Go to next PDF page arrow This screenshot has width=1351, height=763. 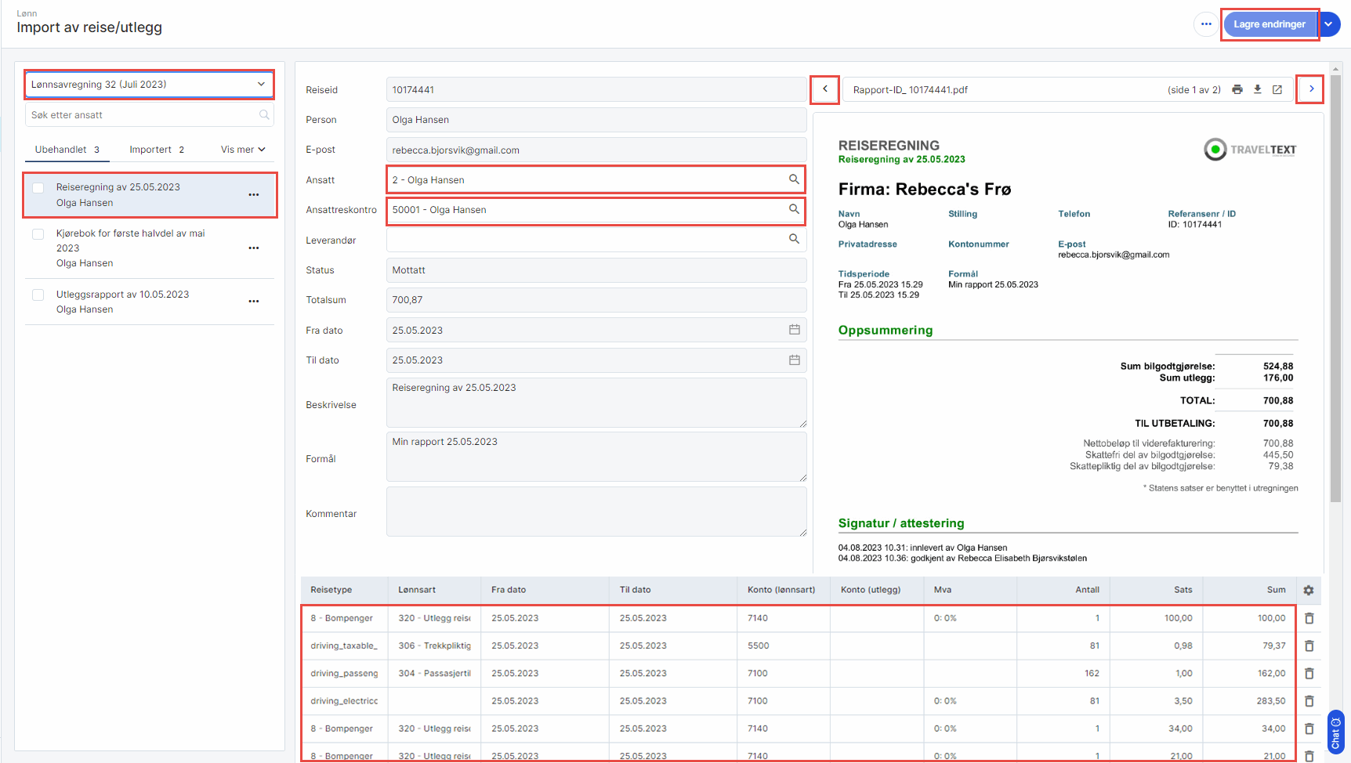pyautogui.click(x=1311, y=89)
